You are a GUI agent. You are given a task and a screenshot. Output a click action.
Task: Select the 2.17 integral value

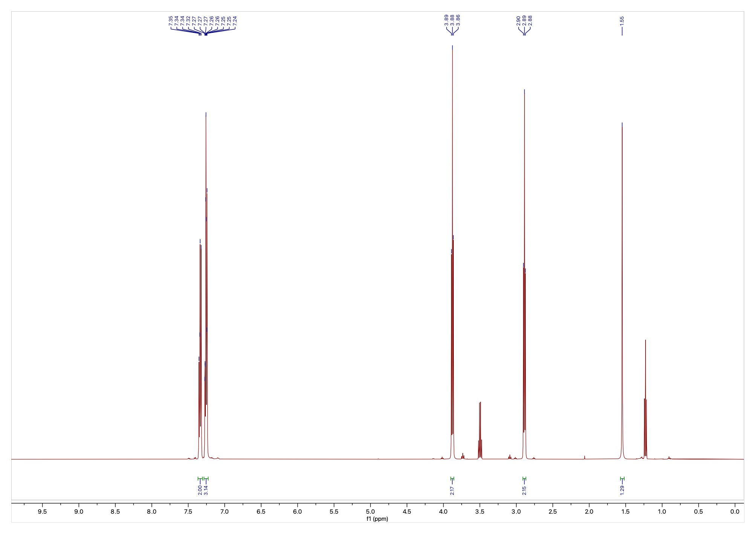click(x=452, y=490)
